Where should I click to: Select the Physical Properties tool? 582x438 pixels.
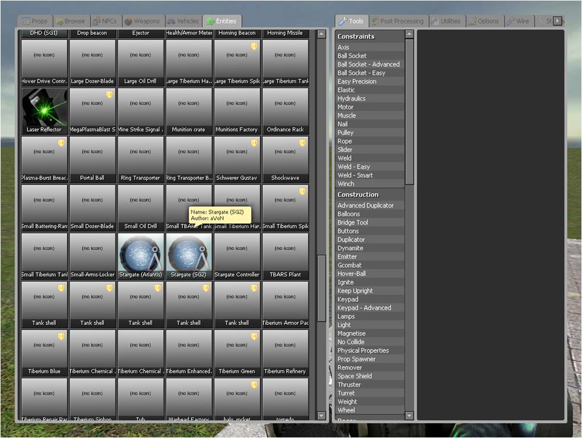tap(370, 350)
